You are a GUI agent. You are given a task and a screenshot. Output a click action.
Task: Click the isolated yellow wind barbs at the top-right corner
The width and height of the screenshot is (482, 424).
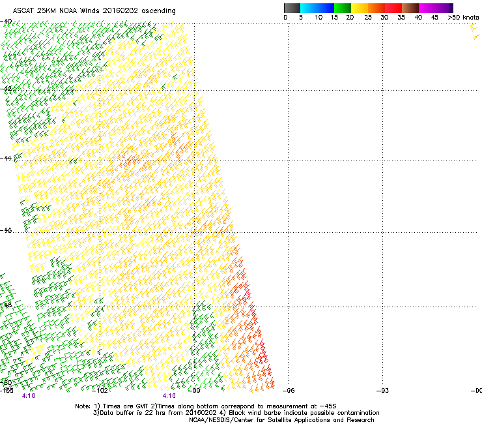point(475,32)
